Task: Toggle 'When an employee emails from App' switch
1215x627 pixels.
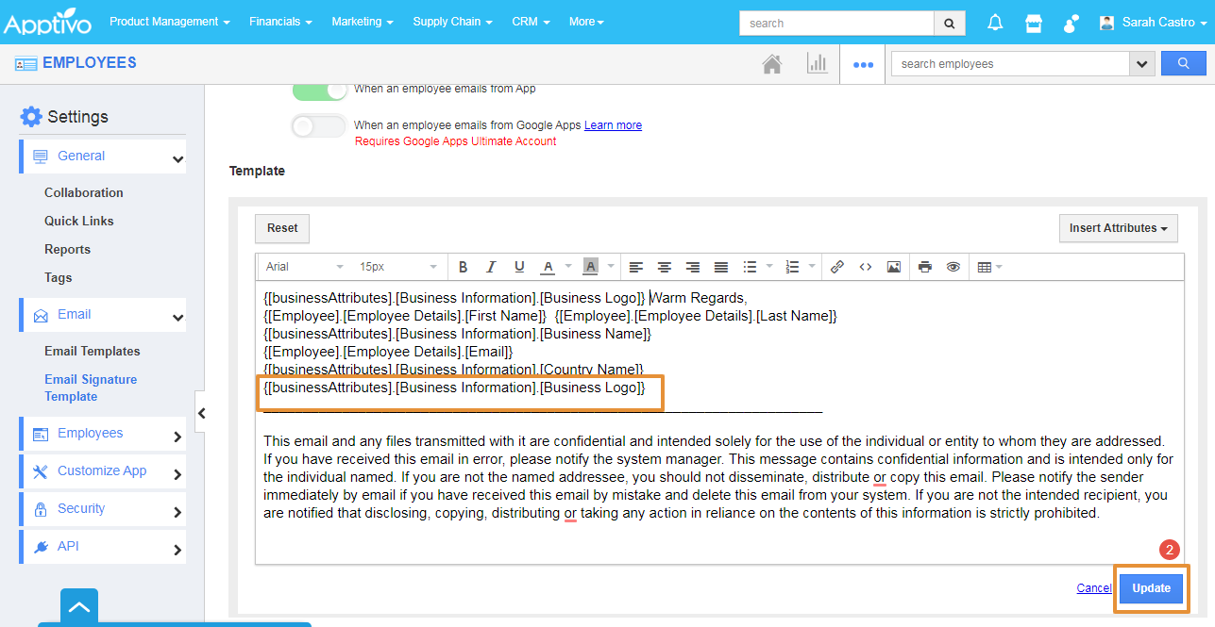Action: [x=319, y=90]
